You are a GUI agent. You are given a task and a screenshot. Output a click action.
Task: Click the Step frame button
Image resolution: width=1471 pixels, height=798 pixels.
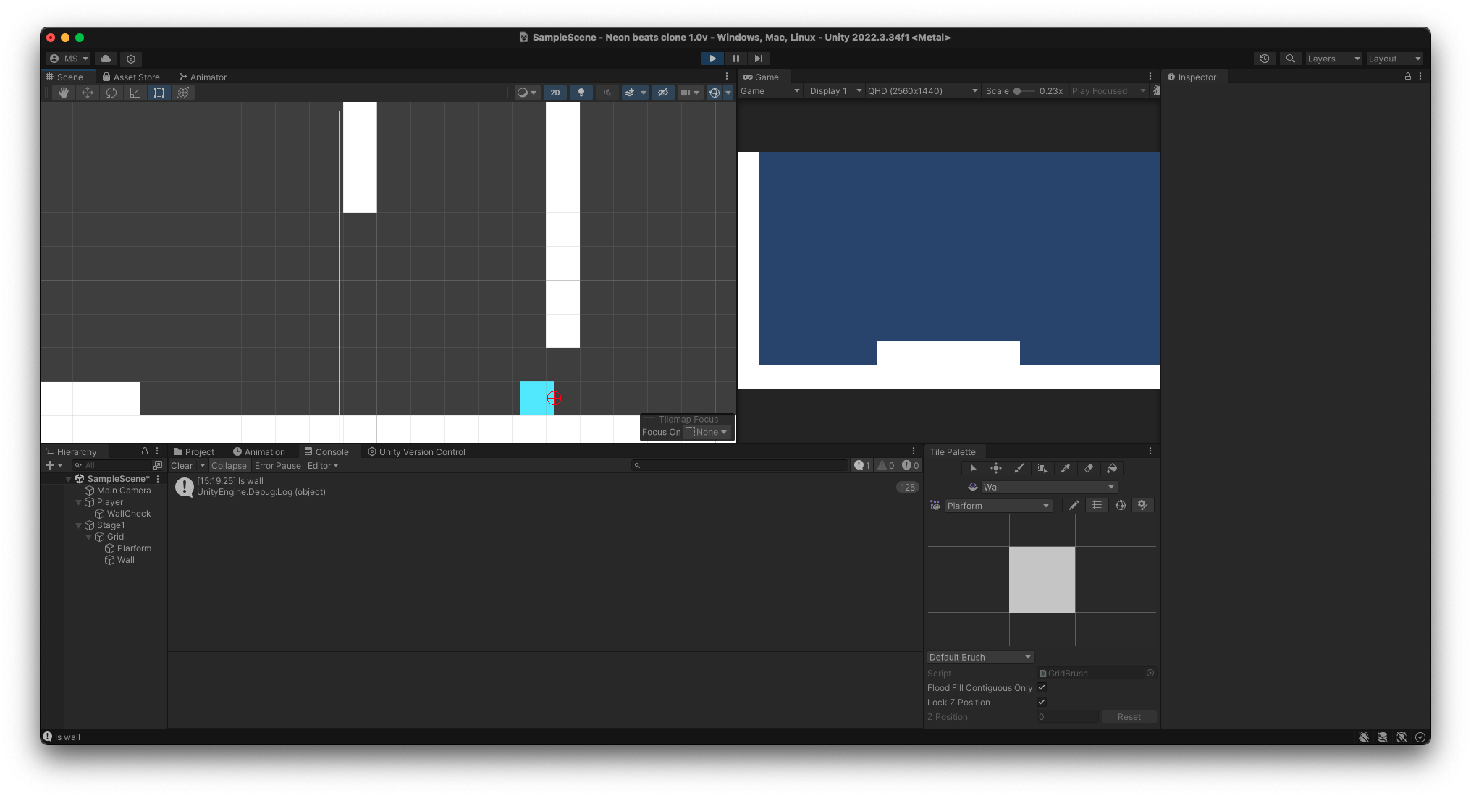click(758, 59)
